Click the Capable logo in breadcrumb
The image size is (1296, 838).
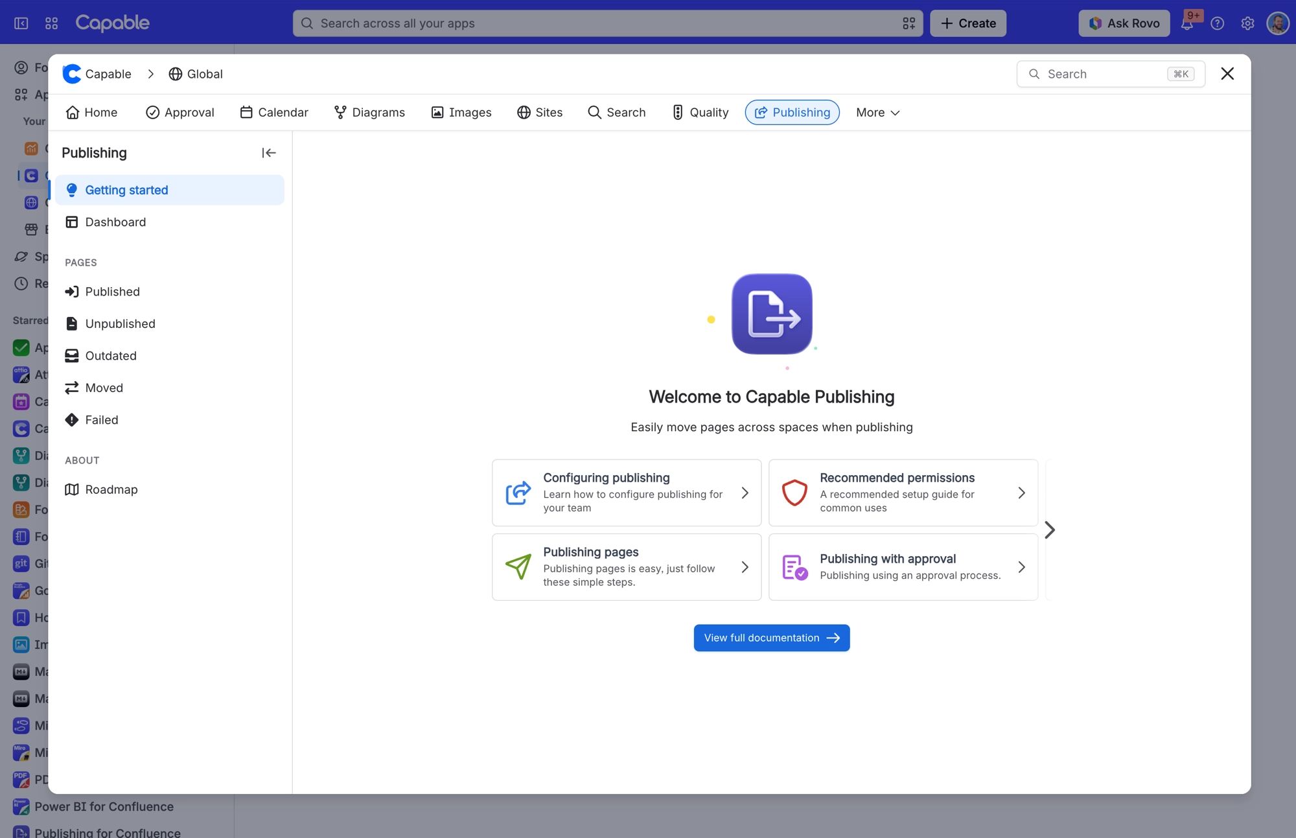coord(72,74)
